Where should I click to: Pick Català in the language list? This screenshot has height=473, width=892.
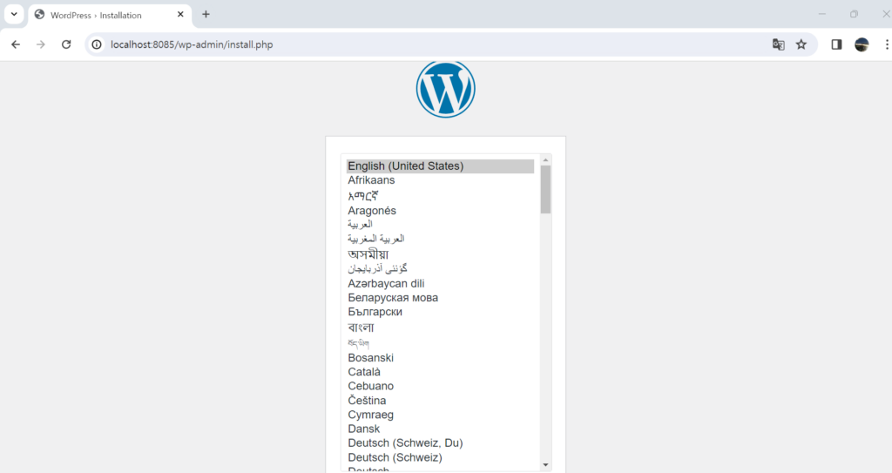(364, 372)
